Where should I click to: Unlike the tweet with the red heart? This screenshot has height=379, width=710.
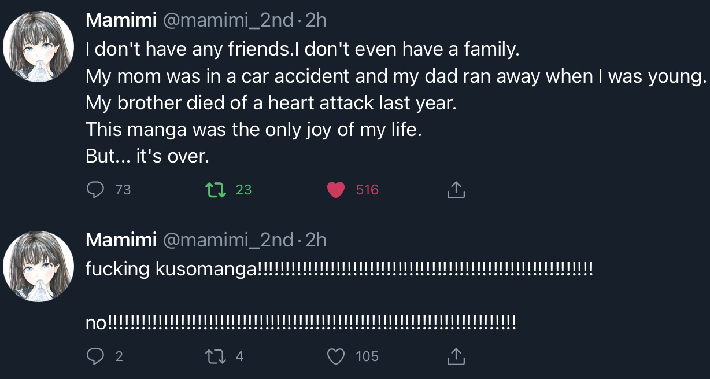336,190
